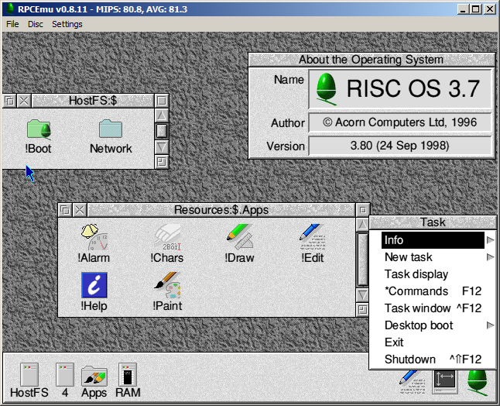Click HostFS:$ window adjust size icon
Screen dimensions: 500x406
click(x=162, y=162)
